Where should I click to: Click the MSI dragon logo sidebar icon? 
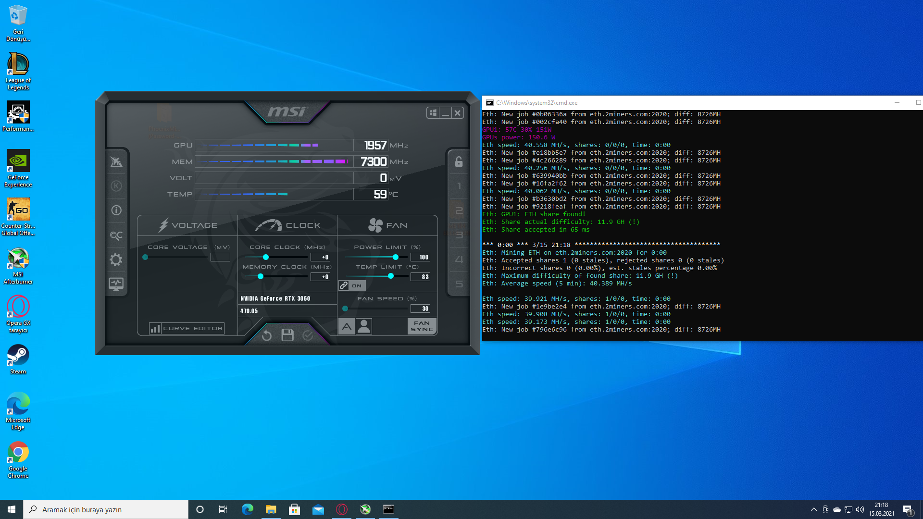[x=116, y=161]
